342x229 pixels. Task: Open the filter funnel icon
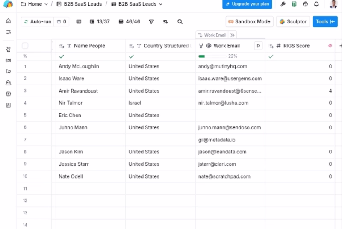coord(151,21)
